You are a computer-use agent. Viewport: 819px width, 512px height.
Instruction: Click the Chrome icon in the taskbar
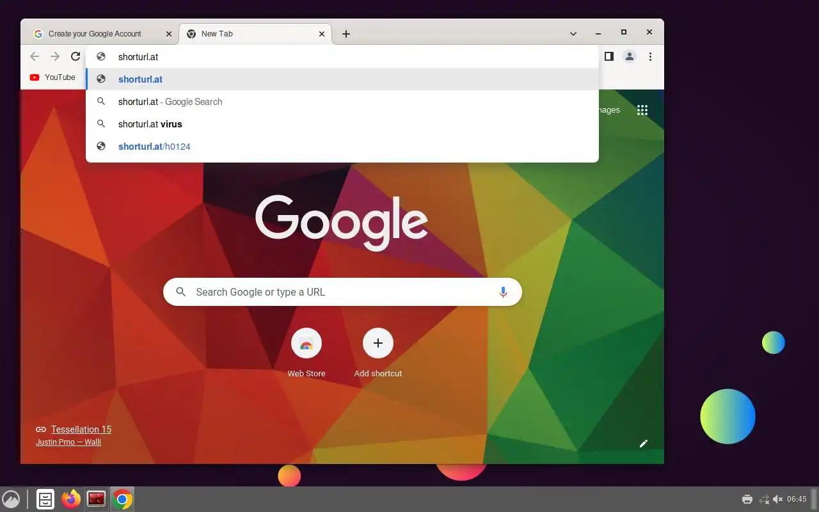(122, 499)
